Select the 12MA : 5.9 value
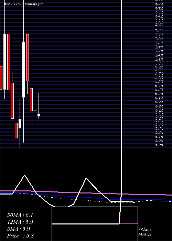The image size is (172, 241). [x=20, y=222]
